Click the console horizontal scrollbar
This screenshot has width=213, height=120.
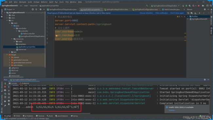[51, 113]
